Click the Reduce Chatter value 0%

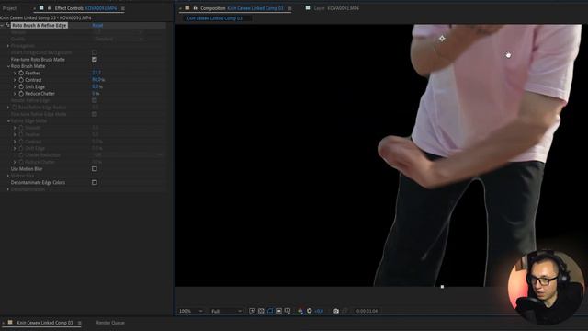pos(96,94)
